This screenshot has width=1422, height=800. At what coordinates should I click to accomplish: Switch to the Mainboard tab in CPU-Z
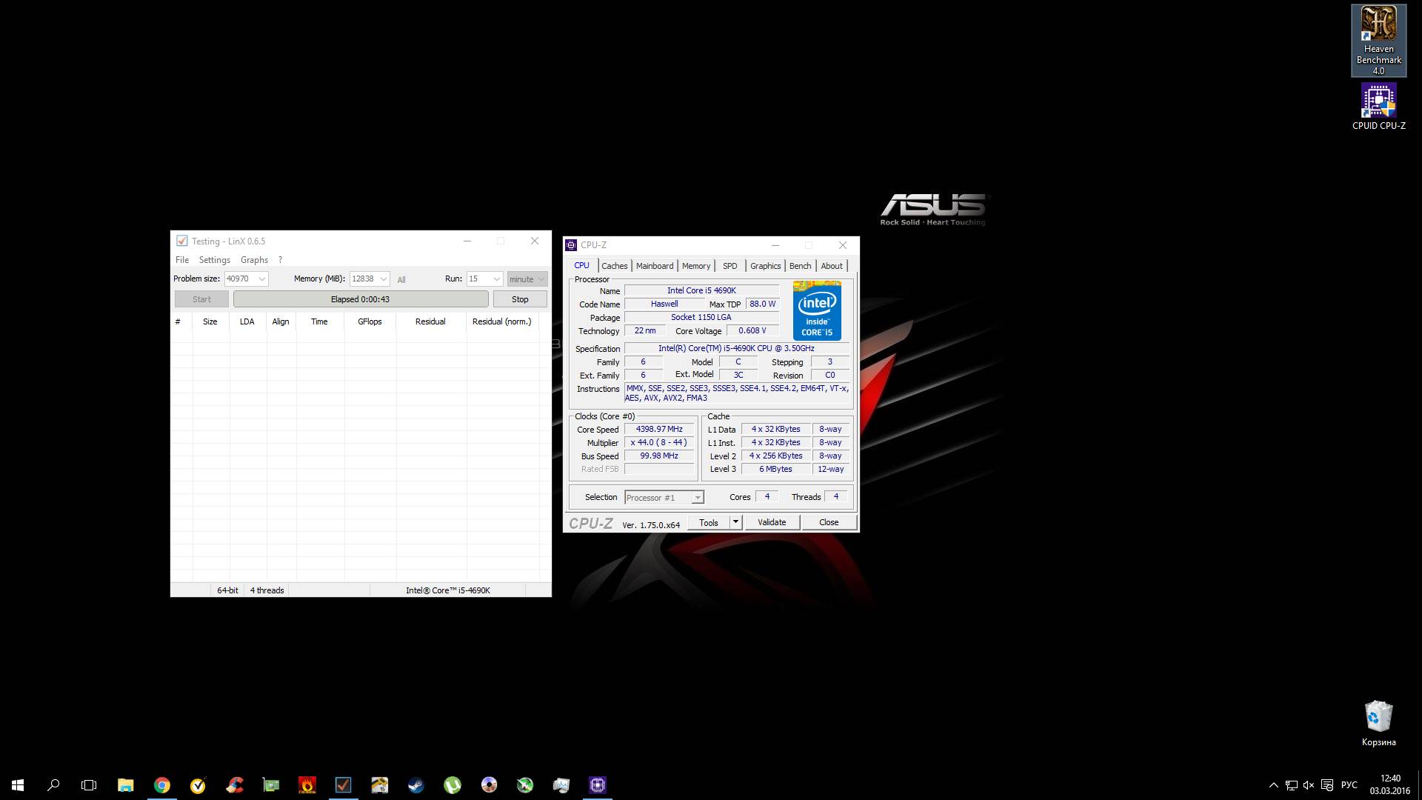coord(654,266)
